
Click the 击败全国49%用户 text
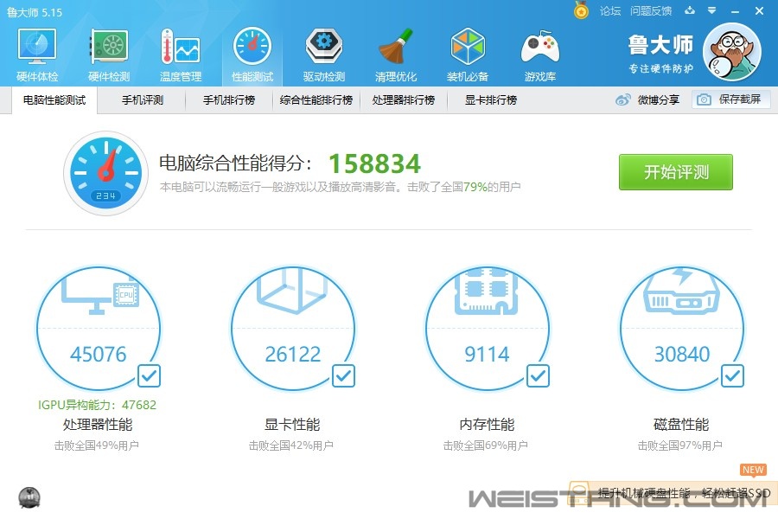point(96,445)
